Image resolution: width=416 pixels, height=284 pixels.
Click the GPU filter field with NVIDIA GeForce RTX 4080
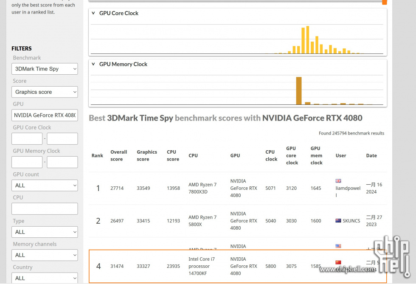[45, 115]
